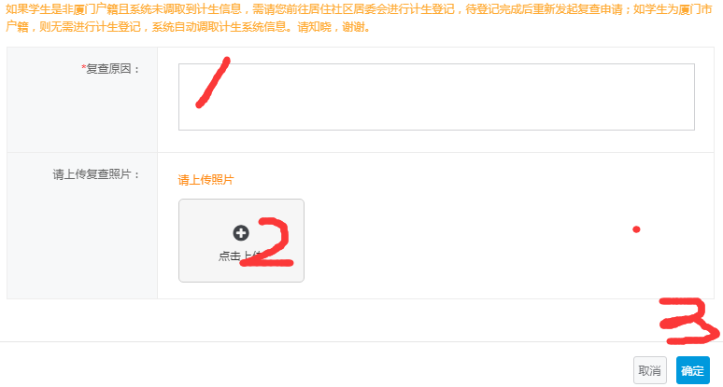Open the gray photo upload box
Screen dimensions: 723x387
coord(241,241)
